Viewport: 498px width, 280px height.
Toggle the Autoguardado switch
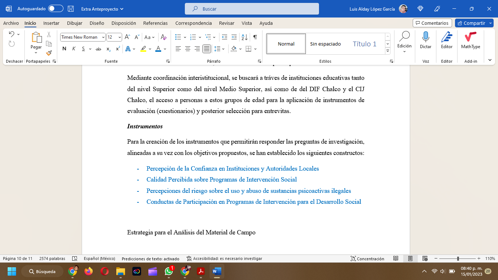click(x=55, y=9)
